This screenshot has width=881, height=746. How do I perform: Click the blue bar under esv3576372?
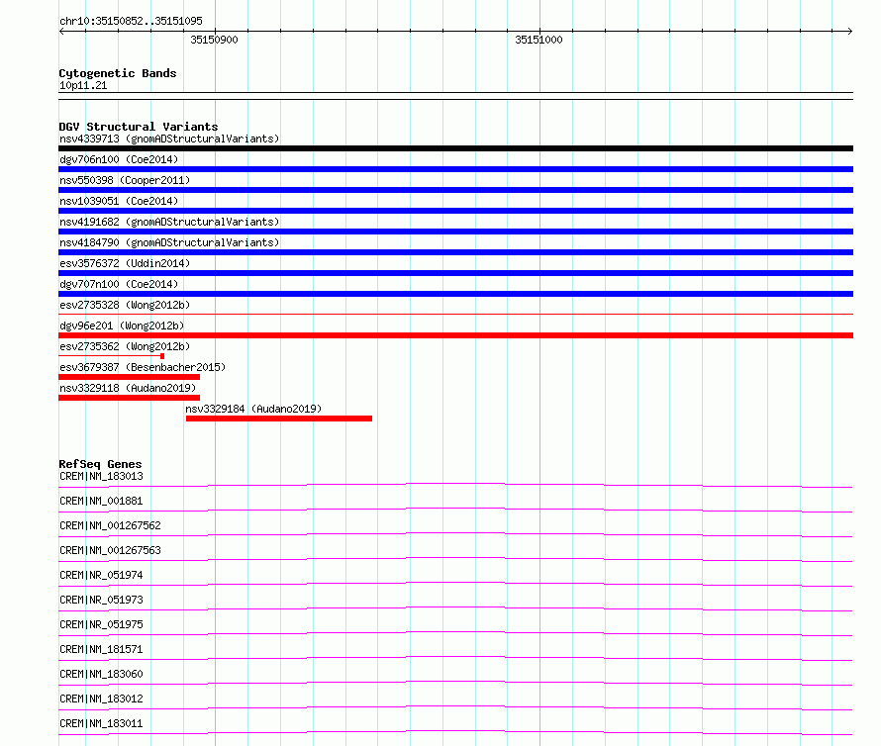tap(455, 273)
